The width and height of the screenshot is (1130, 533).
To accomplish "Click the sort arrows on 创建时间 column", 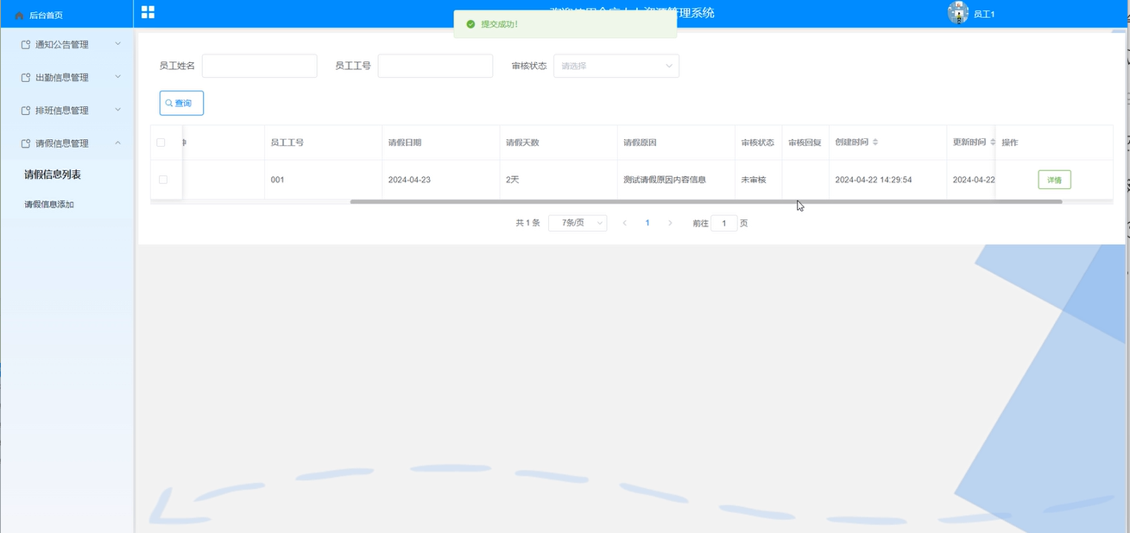I will point(875,143).
